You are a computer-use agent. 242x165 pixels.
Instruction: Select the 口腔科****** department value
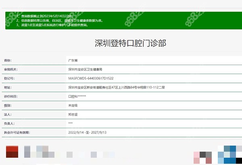point(77,96)
